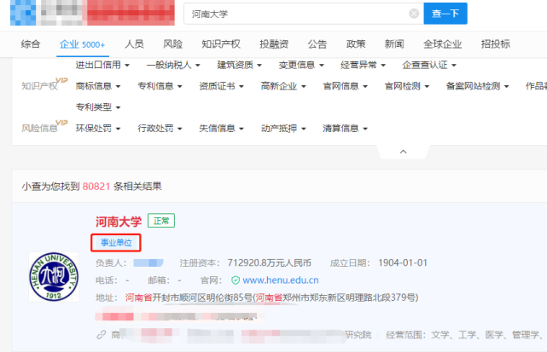Click the chain link icon below the address
547x352 pixels.
tap(102, 335)
